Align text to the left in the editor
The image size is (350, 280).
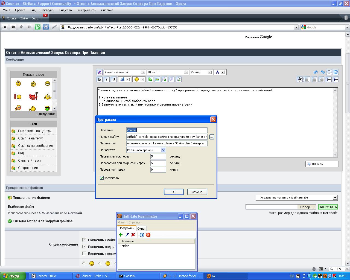[x=307, y=79]
